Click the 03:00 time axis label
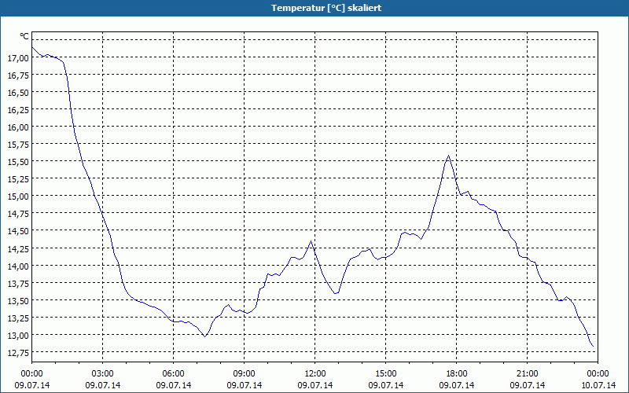Screen dimensions: 629x393 pos(103,373)
